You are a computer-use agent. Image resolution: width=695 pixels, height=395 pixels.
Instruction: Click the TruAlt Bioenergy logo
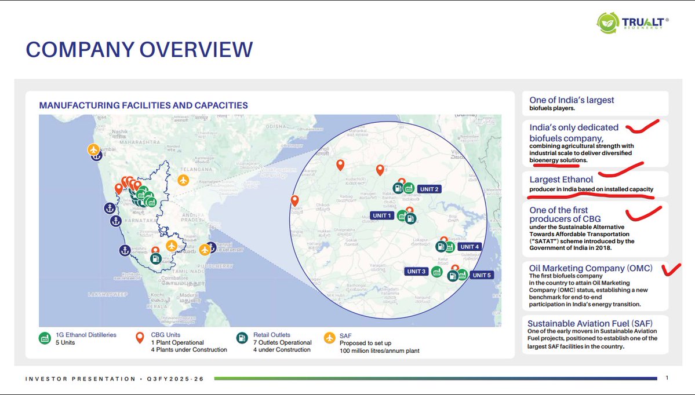[632, 23]
